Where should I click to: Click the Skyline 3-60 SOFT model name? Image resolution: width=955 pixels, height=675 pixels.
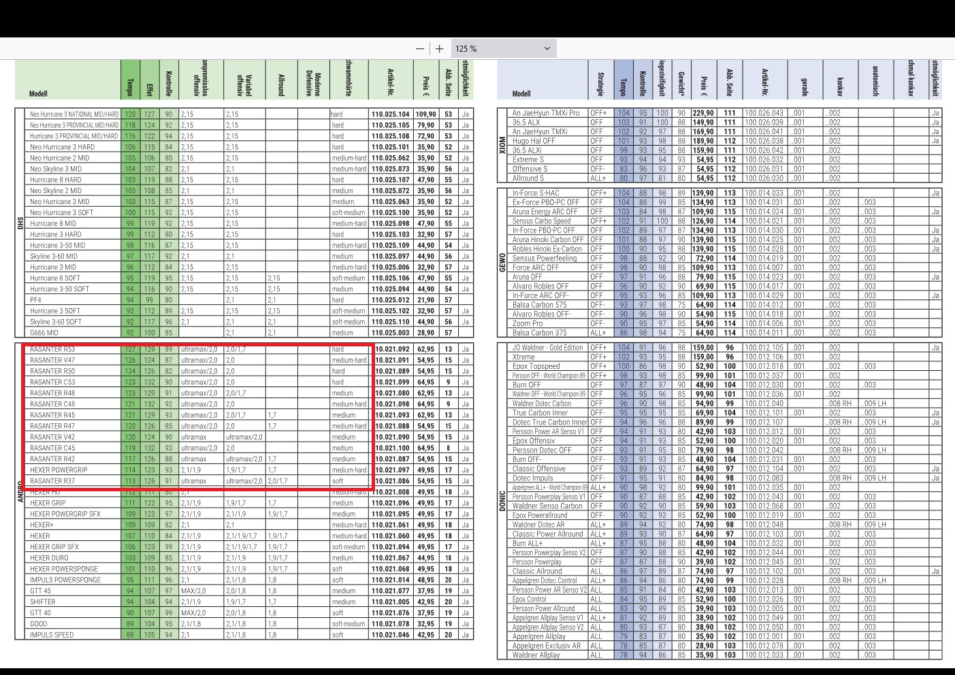55,322
